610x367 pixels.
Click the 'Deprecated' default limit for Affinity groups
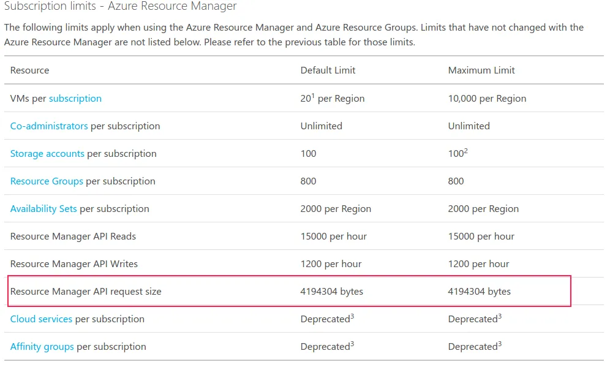[326, 347]
